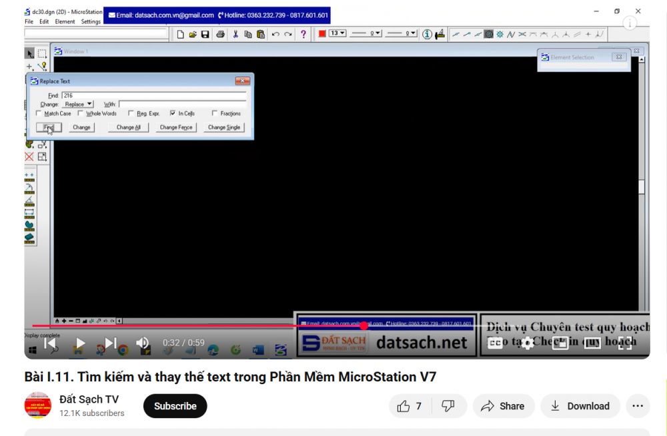The height and width of the screenshot is (436, 667).
Task: Enable the Match Case checkbox
Action: click(39, 114)
